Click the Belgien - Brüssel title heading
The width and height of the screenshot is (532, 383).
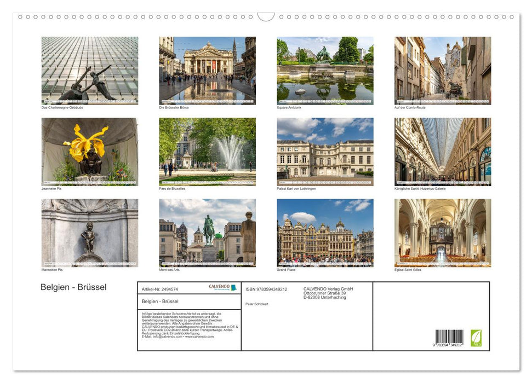click(x=73, y=287)
